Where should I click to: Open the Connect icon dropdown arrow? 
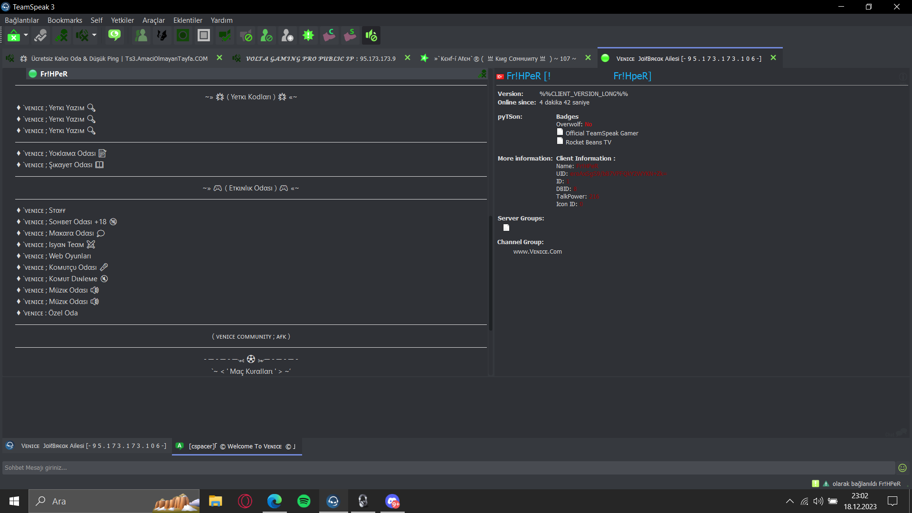[x=26, y=35]
